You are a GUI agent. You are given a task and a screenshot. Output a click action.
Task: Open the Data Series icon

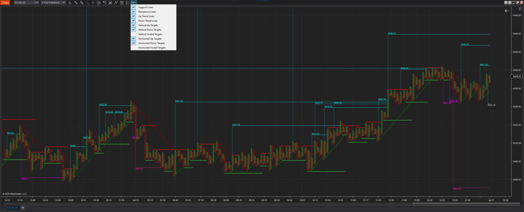pyautogui.click(x=121, y=3)
